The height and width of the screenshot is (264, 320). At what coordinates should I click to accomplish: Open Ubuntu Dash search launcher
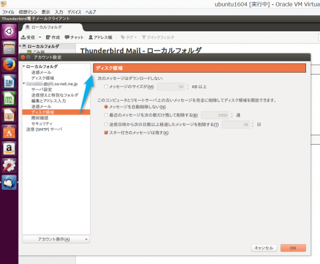click(9, 31)
